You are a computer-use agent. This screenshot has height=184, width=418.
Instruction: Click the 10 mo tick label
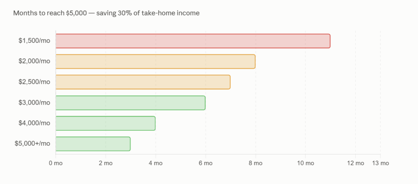click(305, 163)
